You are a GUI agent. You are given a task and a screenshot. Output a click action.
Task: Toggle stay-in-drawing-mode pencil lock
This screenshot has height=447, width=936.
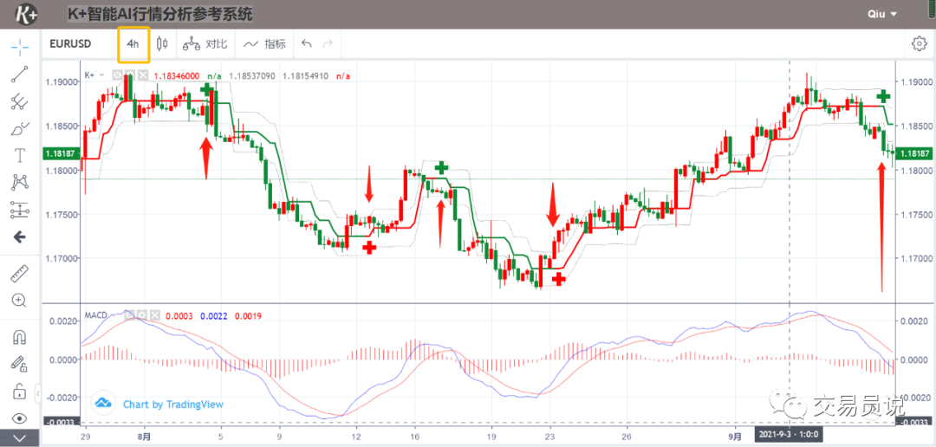coord(20,364)
